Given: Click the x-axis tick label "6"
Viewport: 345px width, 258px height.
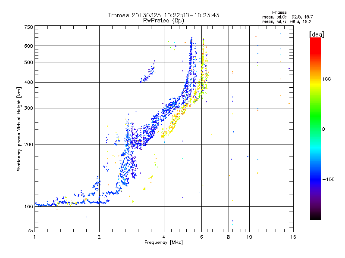Looking at the screenshot, I should pos(201,237).
